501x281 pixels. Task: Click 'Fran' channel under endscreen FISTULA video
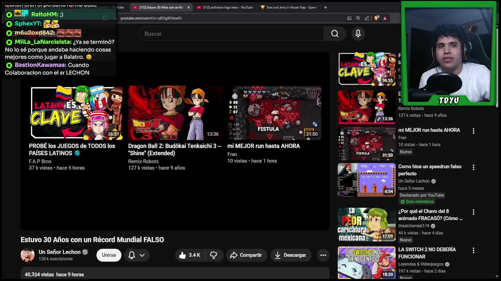pyautogui.click(x=232, y=154)
